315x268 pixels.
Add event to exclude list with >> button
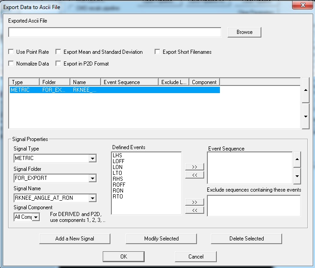pyautogui.click(x=195, y=202)
